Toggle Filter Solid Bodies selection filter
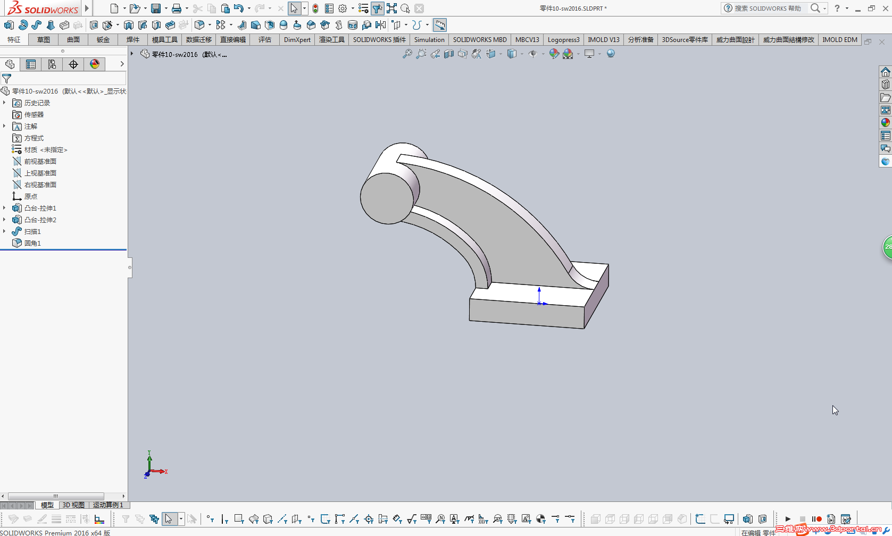 coord(268,519)
